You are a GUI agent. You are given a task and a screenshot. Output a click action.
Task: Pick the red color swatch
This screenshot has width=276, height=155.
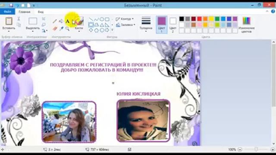click(x=199, y=19)
